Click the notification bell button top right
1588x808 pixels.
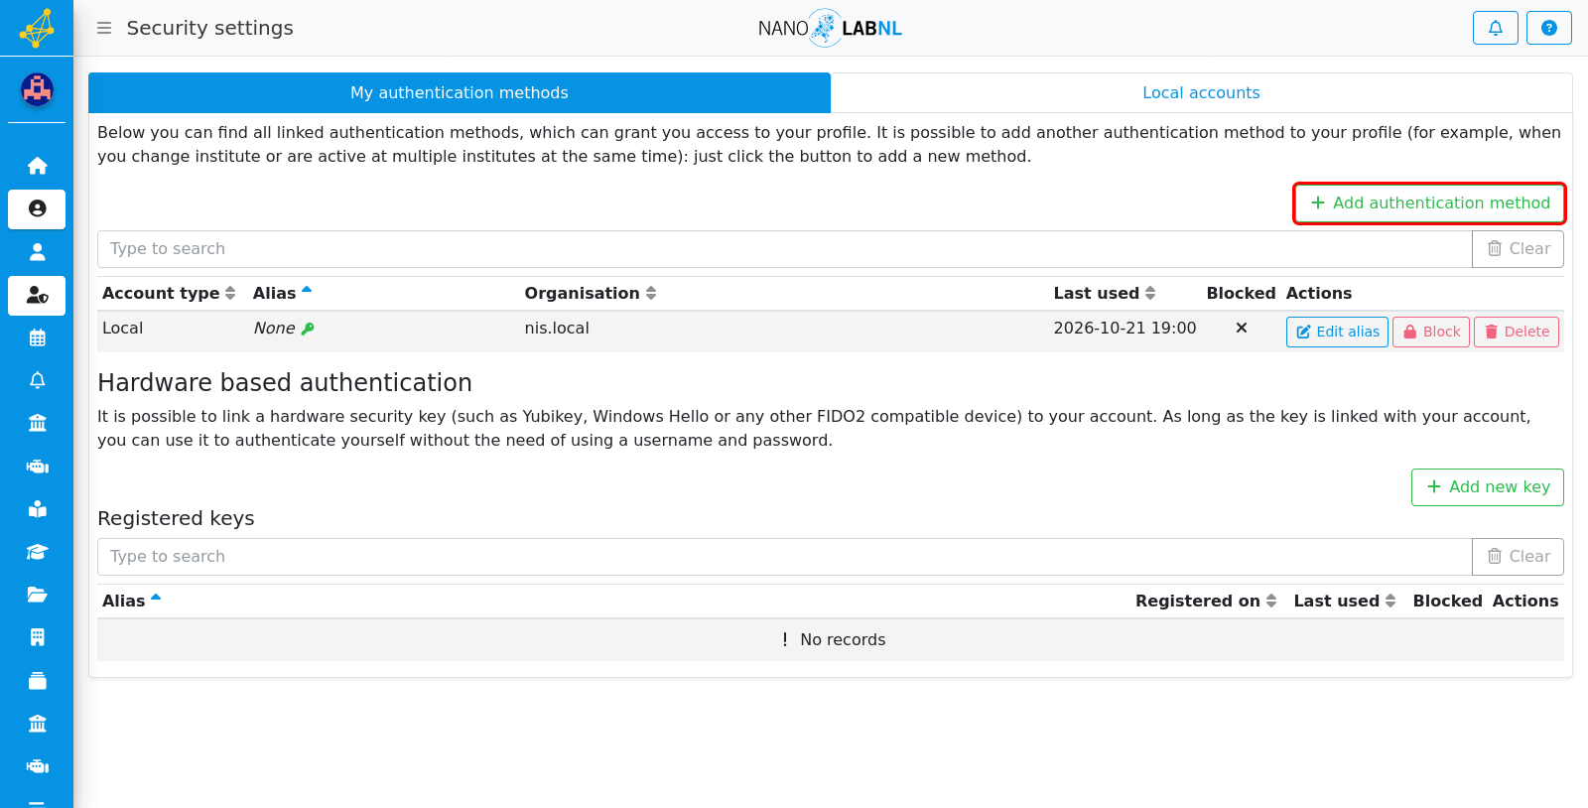tap(1495, 28)
